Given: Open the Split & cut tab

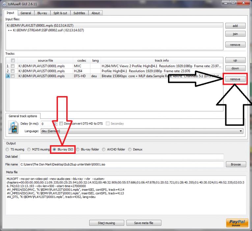Looking at the screenshot, I should (60, 13).
